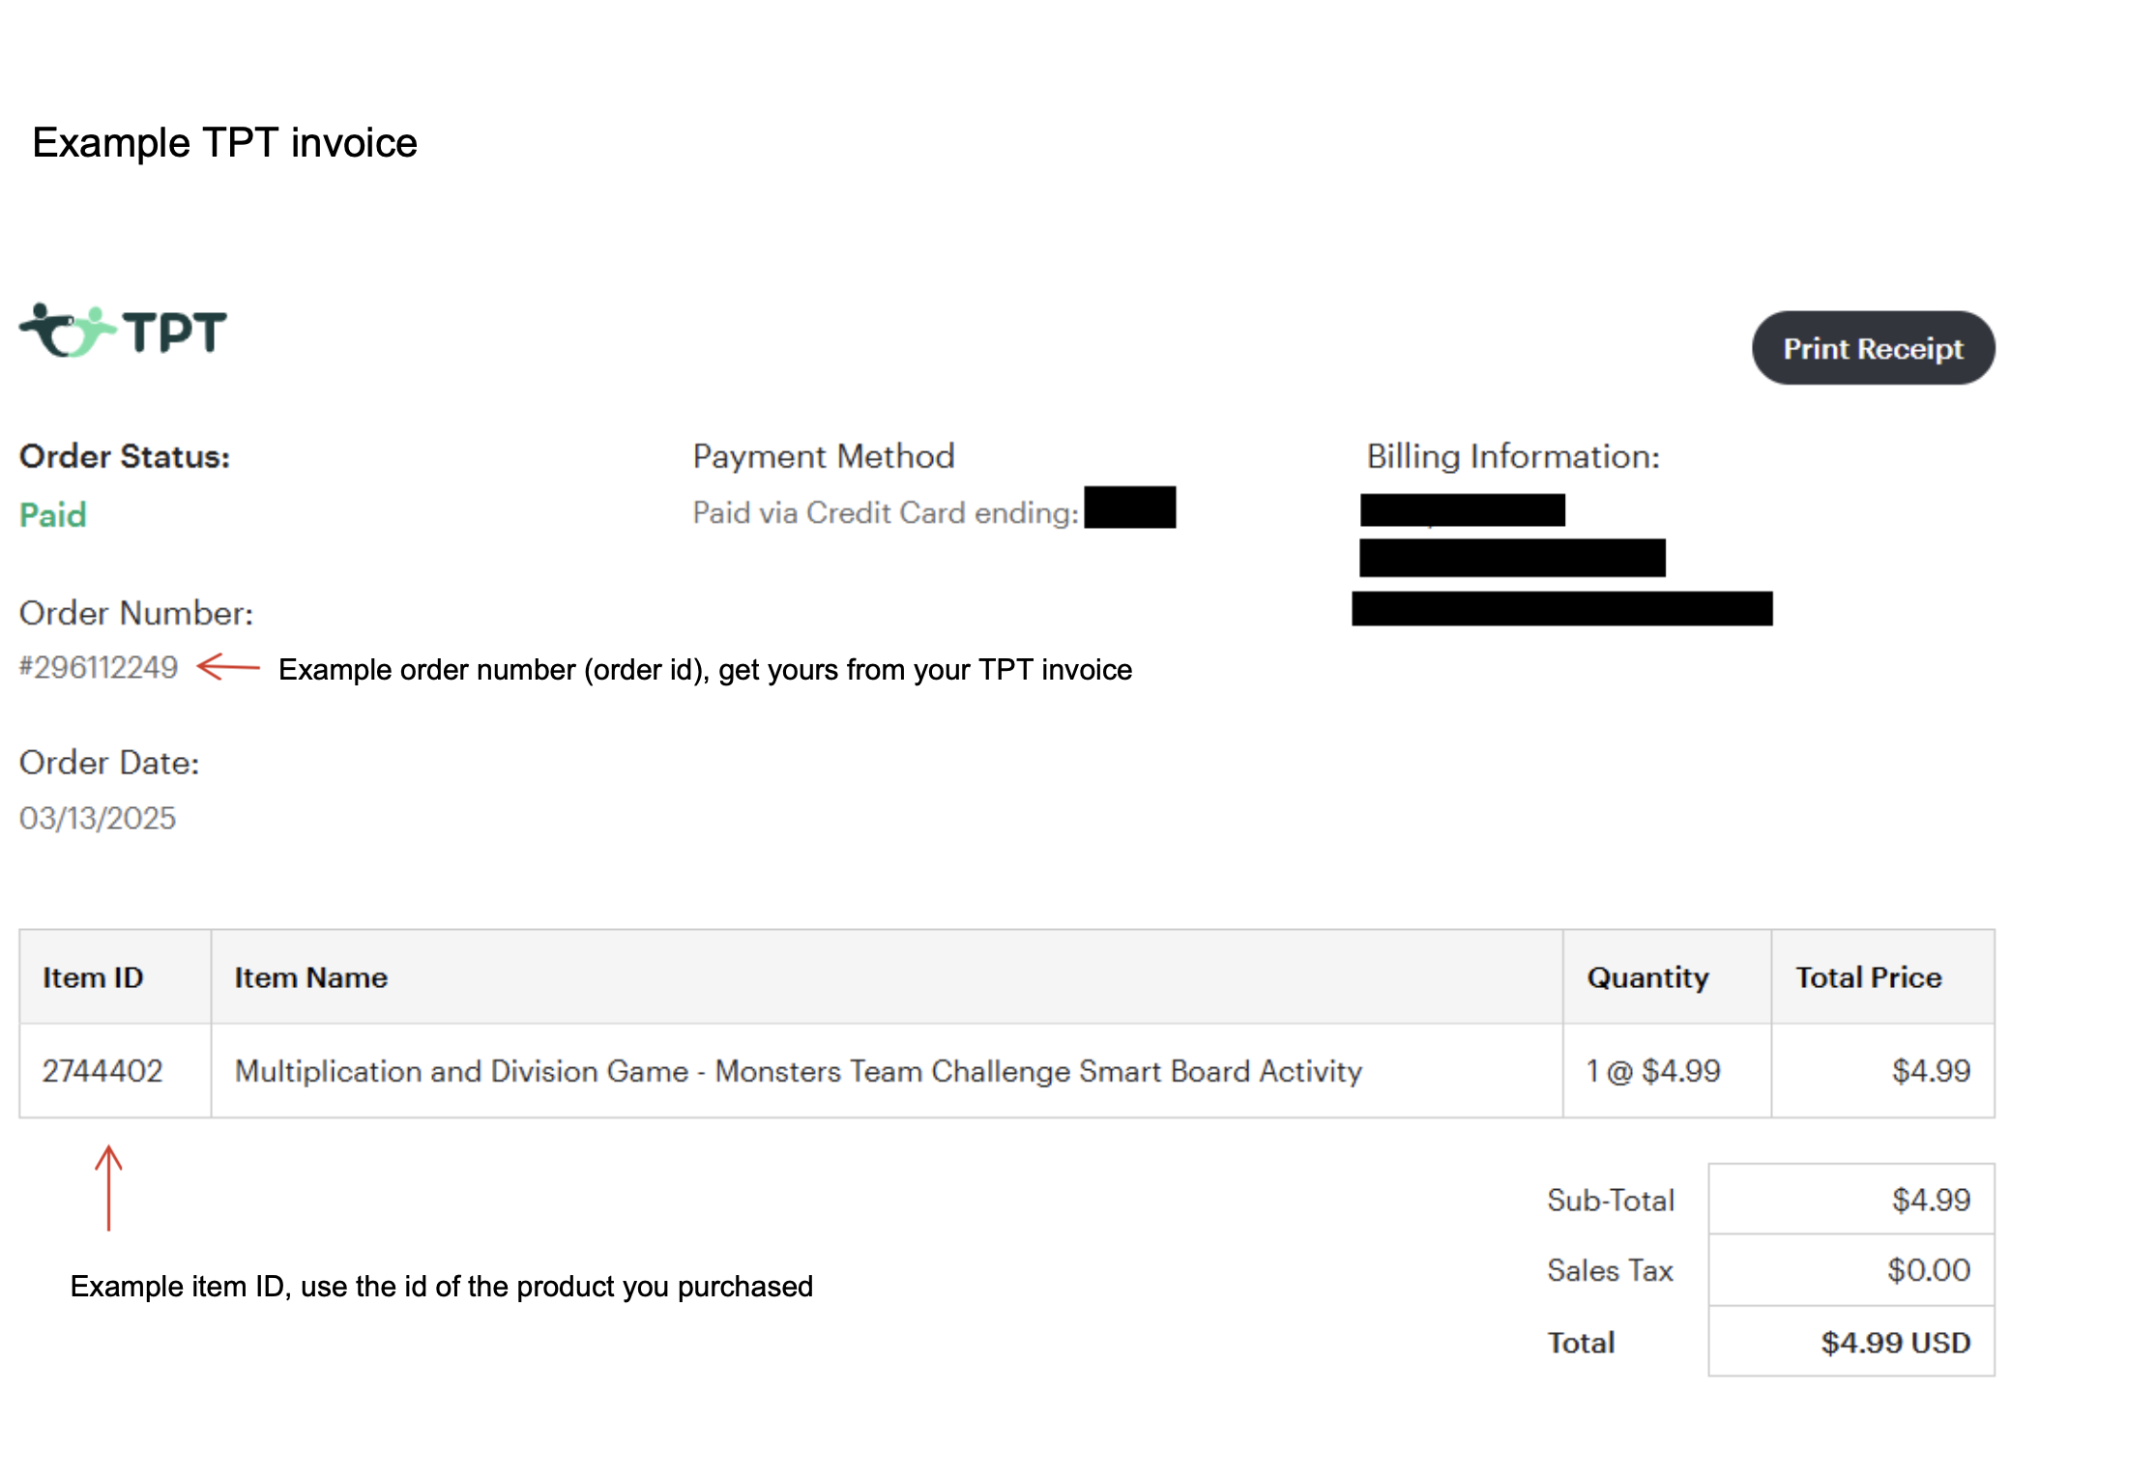Image resolution: width=2156 pixels, height=1481 pixels.
Task: Click the Sales Tax $0.00 value
Action: (x=1931, y=1269)
